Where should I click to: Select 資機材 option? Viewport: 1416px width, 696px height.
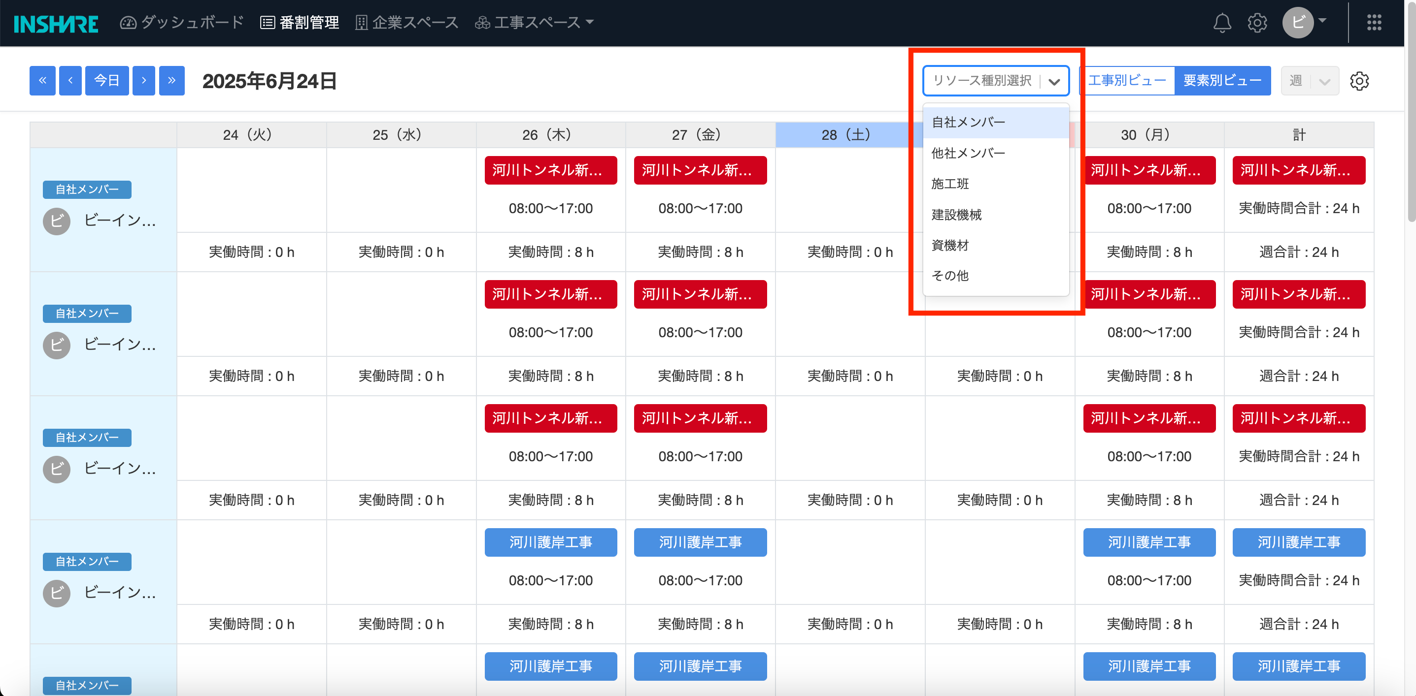996,246
